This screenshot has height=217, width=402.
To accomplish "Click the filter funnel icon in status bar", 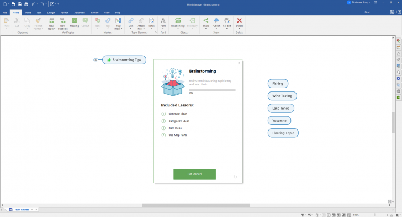I will (x=303, y=215).
